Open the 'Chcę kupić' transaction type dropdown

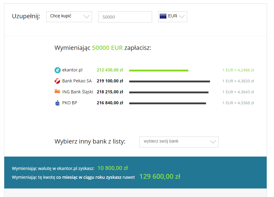tap(69, 17)
